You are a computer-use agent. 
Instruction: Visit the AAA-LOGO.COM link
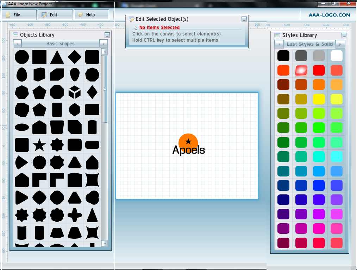click(329, 15)
